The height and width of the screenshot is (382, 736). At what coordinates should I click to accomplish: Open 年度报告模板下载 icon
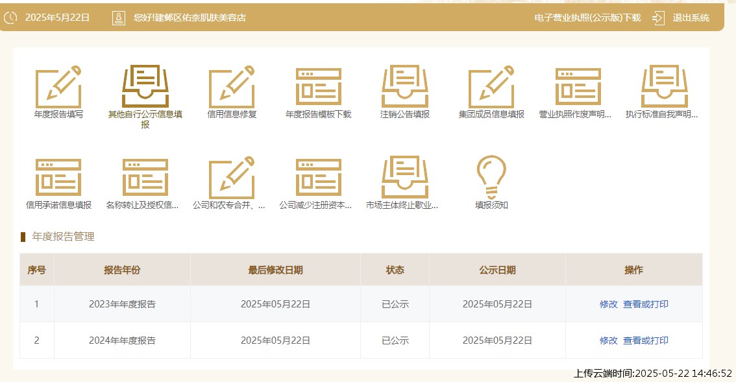[x=318, y=87]
